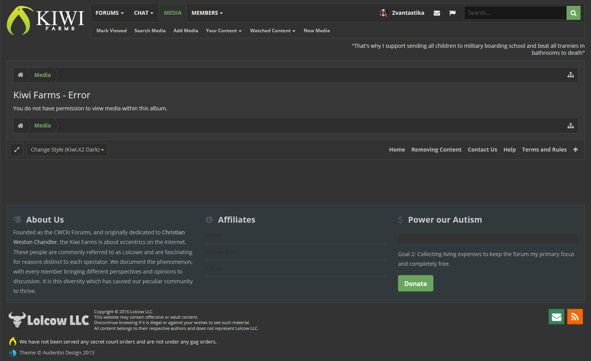The image size is (591, 361).
Task: Open the CWCki affiliate link
Action: click(214, 268)
